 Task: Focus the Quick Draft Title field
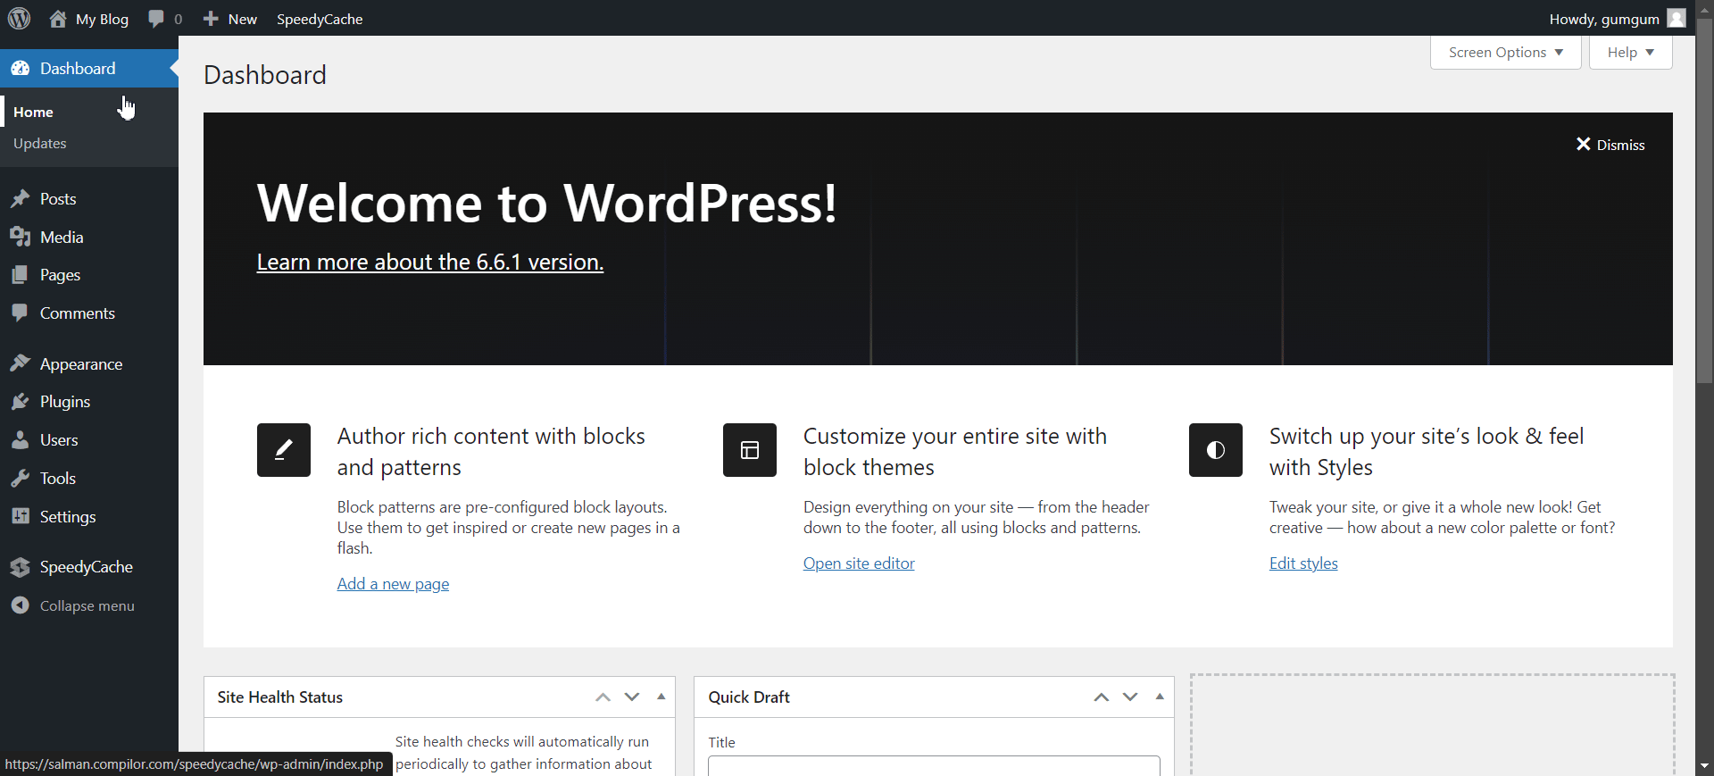pyautogui.click(x=934, y=765)
